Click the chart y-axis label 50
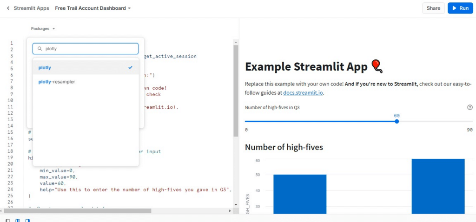 coord(258,175)
